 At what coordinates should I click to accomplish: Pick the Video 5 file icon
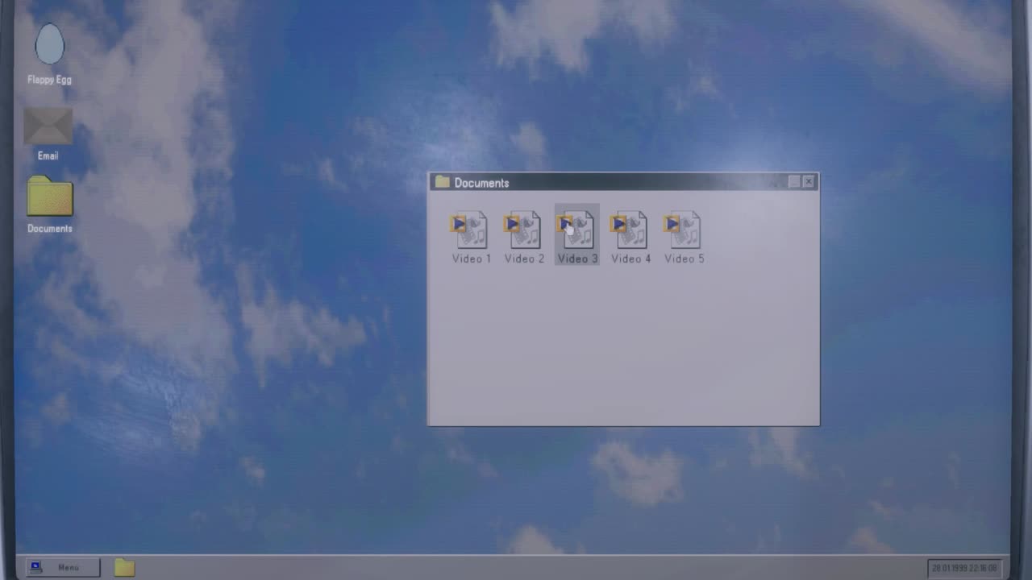point(684,230)
